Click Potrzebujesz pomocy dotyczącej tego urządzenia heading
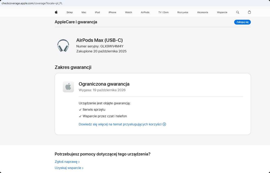The width and height of the screenshot is (270, 173). (x=102, y=154)
